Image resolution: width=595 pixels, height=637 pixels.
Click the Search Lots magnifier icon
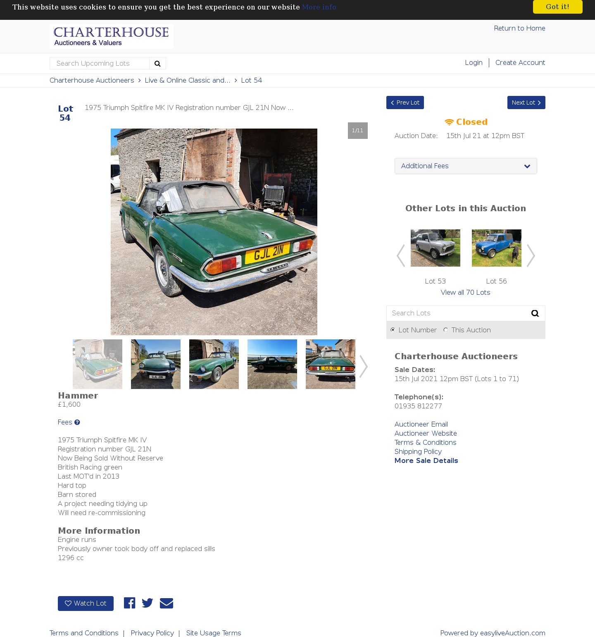click(x=535, y=313)
